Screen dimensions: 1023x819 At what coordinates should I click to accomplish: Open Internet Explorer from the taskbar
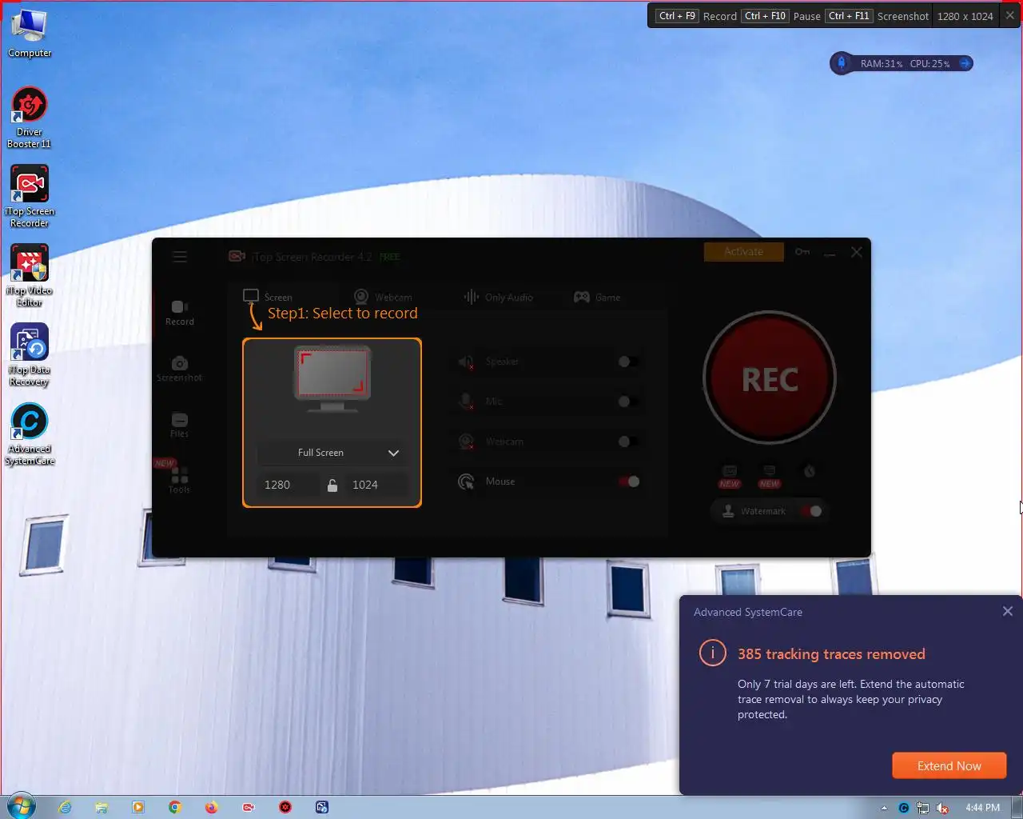(x=65, y=807)
